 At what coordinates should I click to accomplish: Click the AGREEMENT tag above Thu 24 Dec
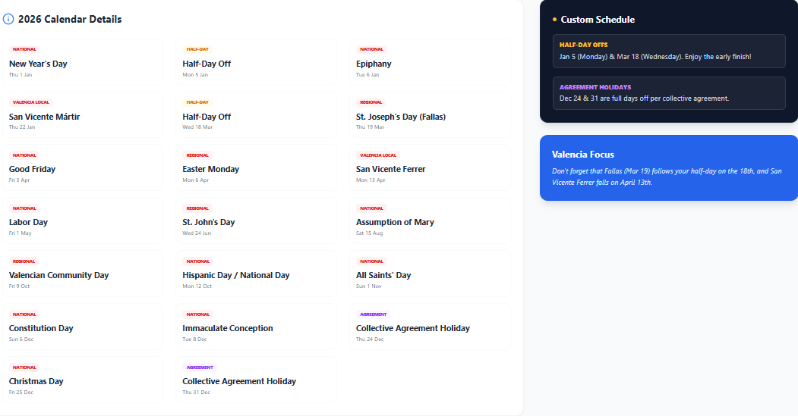[x=373, y=314]
